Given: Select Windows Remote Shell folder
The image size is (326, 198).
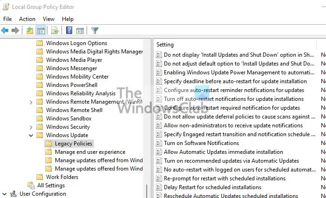Looking at the screenshot, I should point(74,110).
